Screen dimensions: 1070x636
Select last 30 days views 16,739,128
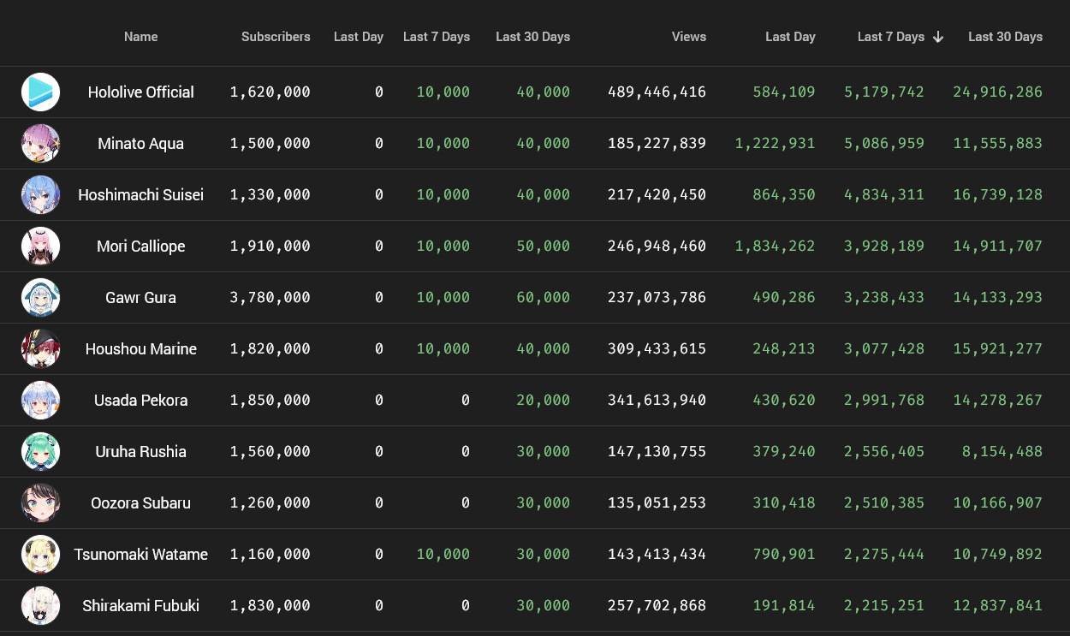(x=998, y=194)
